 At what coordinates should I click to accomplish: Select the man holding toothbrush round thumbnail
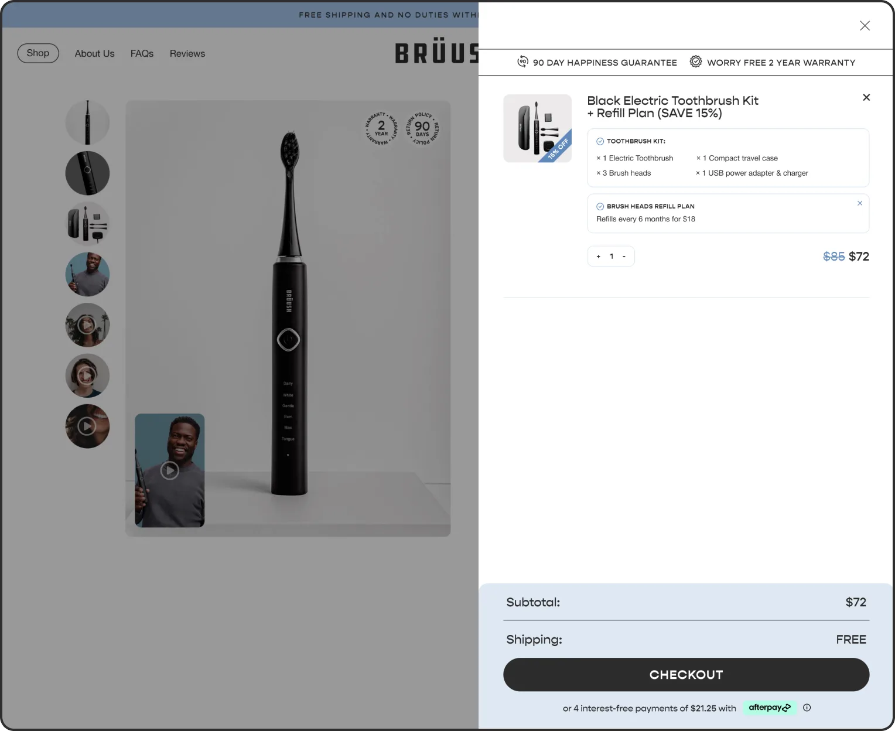pyautogui.click(x=87, y=274)
